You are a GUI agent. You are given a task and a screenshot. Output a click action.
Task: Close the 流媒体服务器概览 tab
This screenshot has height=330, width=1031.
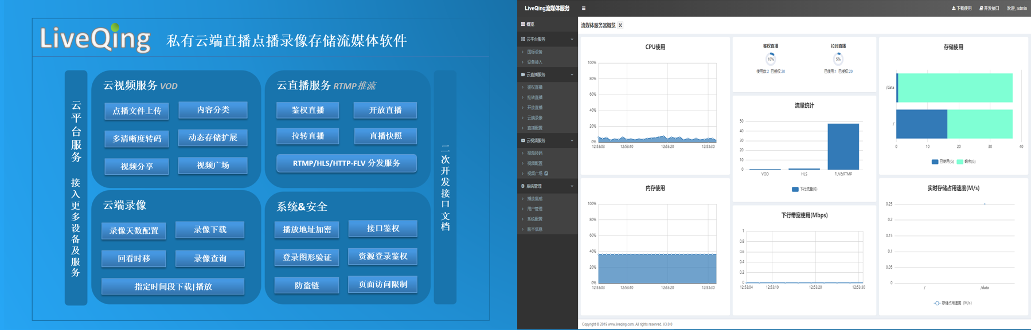click(x=620, y=25)
